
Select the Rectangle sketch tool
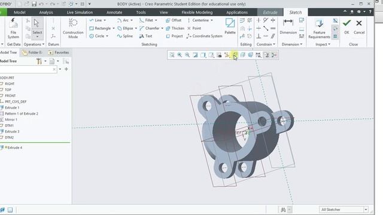100,28
